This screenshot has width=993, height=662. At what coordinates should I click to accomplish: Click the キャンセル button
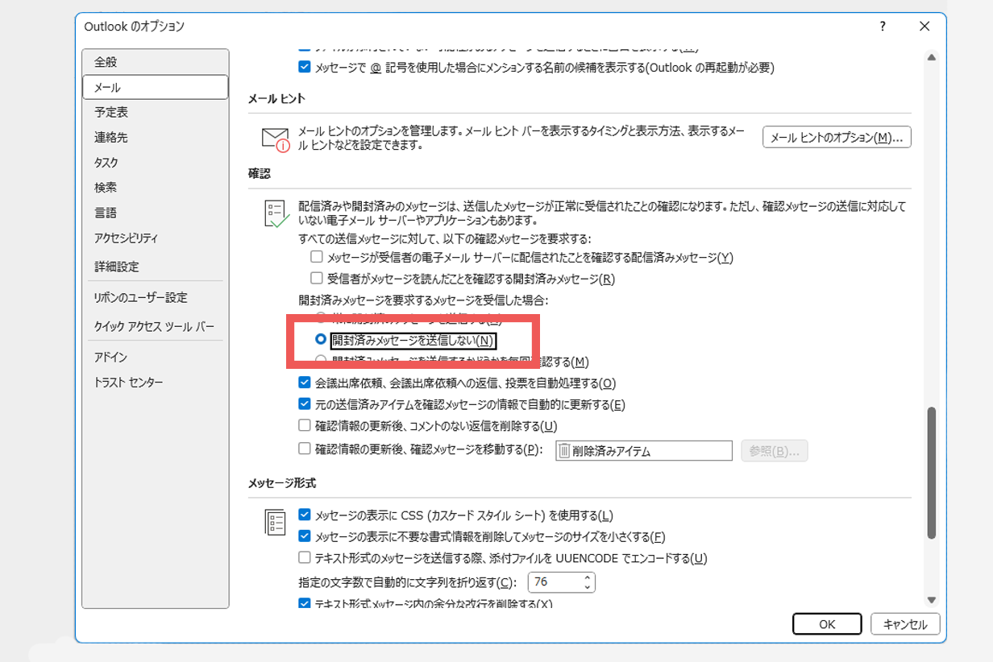click(904, 624)
